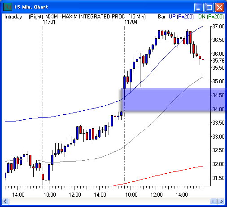Click the 36.50 price axis label

tap(218, 40)
